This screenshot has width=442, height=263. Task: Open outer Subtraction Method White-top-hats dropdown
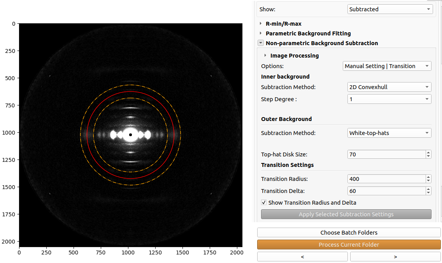coord(389,133)
